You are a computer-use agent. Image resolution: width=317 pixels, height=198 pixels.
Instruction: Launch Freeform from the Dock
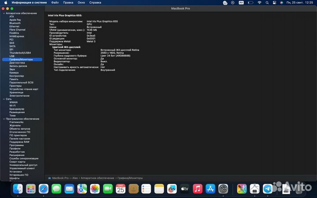pyautogui.click(x=172, y=189)
